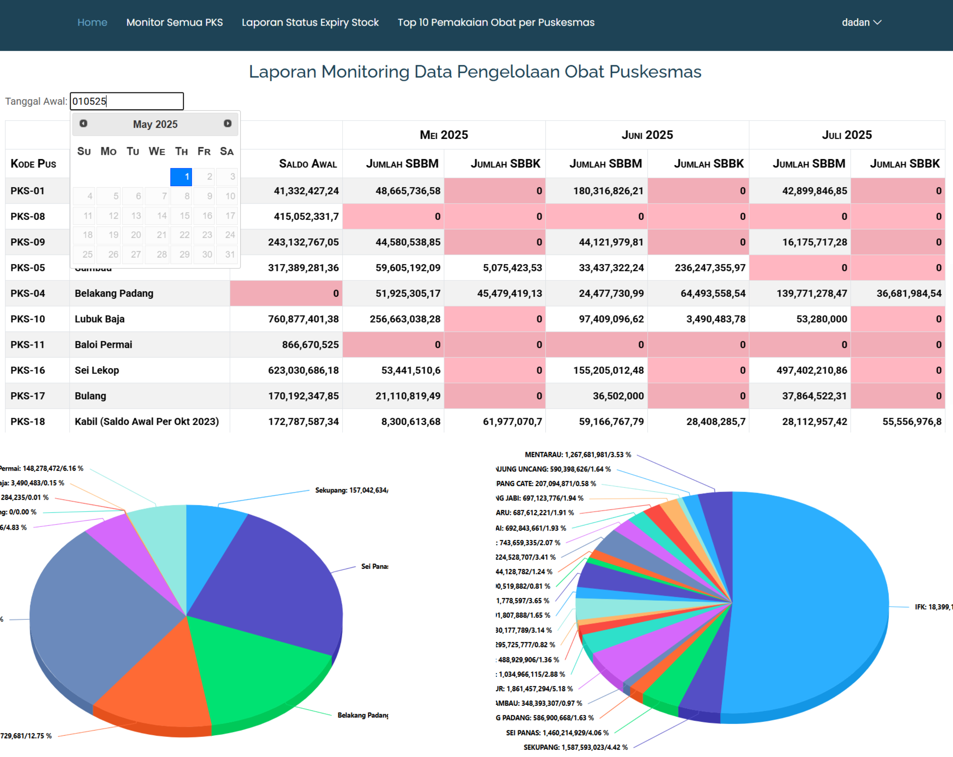Click the Saldo Awal column header
Viewport: 953px width, 757px height.
click(308, 163)
